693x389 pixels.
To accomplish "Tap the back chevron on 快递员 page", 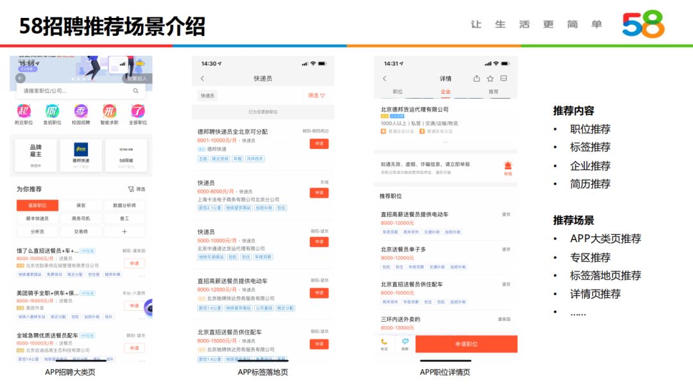I will (x=202, y=78).
